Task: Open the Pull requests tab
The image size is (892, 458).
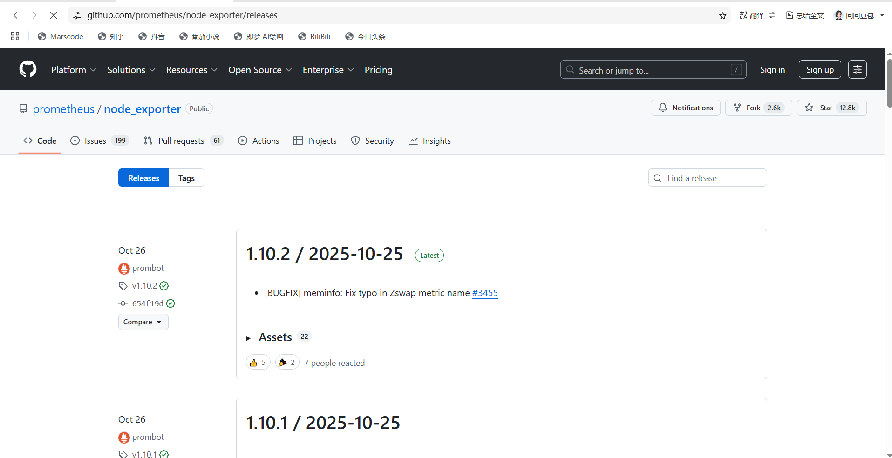Action: tap(184, 141)
